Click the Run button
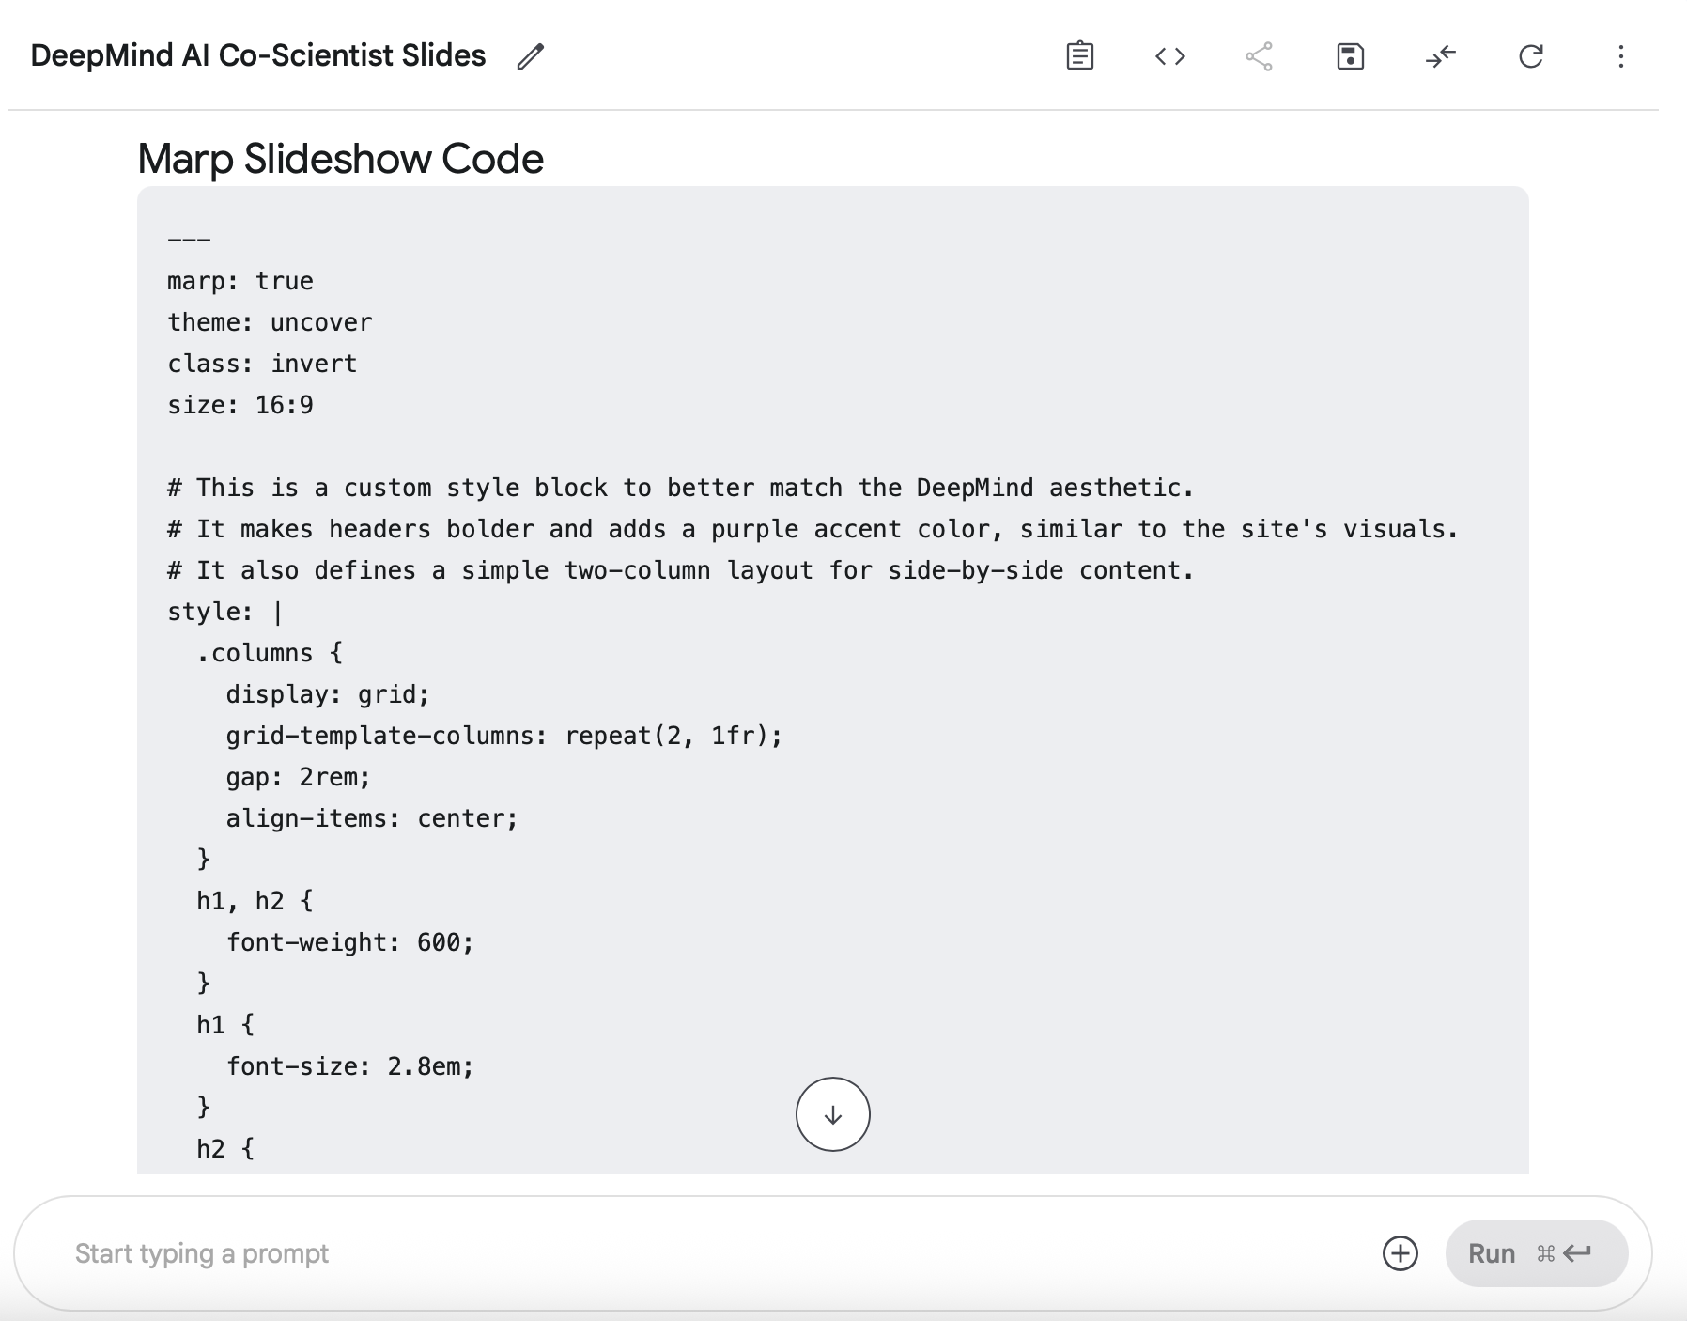 point(1536,1253)
